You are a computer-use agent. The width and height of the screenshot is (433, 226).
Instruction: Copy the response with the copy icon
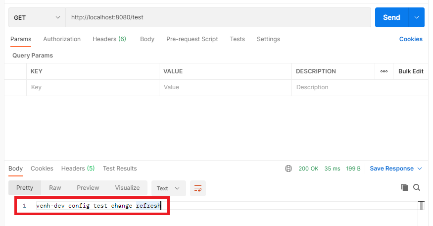405,187
